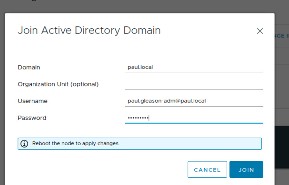Click the Organization Unit (optional) label
Screen dimensions: 289x185
58,84
